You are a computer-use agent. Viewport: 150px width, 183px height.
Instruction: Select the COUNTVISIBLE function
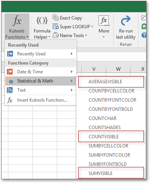point(111,136)
